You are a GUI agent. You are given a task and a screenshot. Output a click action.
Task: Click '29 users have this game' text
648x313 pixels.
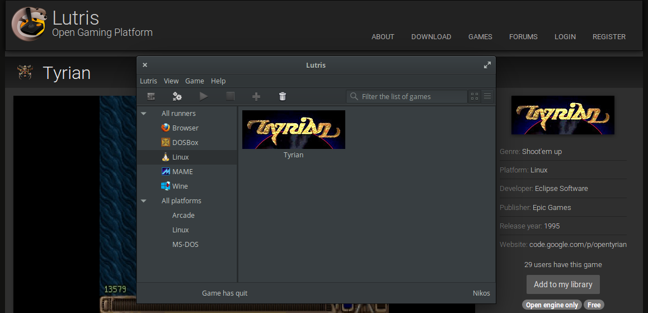[x=563, y=265]
